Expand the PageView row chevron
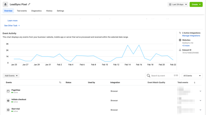The image size is (206, 115). click(200, 91)
